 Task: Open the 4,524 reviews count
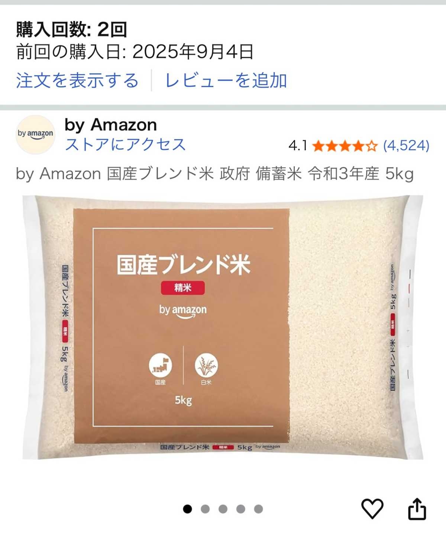[406, 146]
